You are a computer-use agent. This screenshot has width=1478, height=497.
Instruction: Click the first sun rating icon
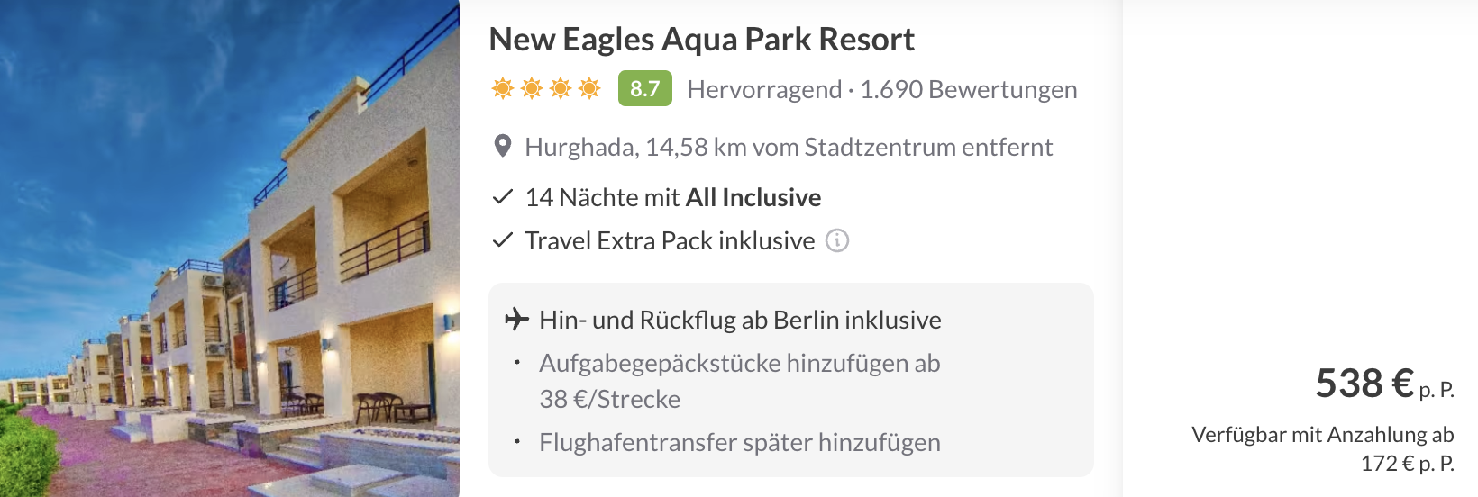tap(503, 88)
